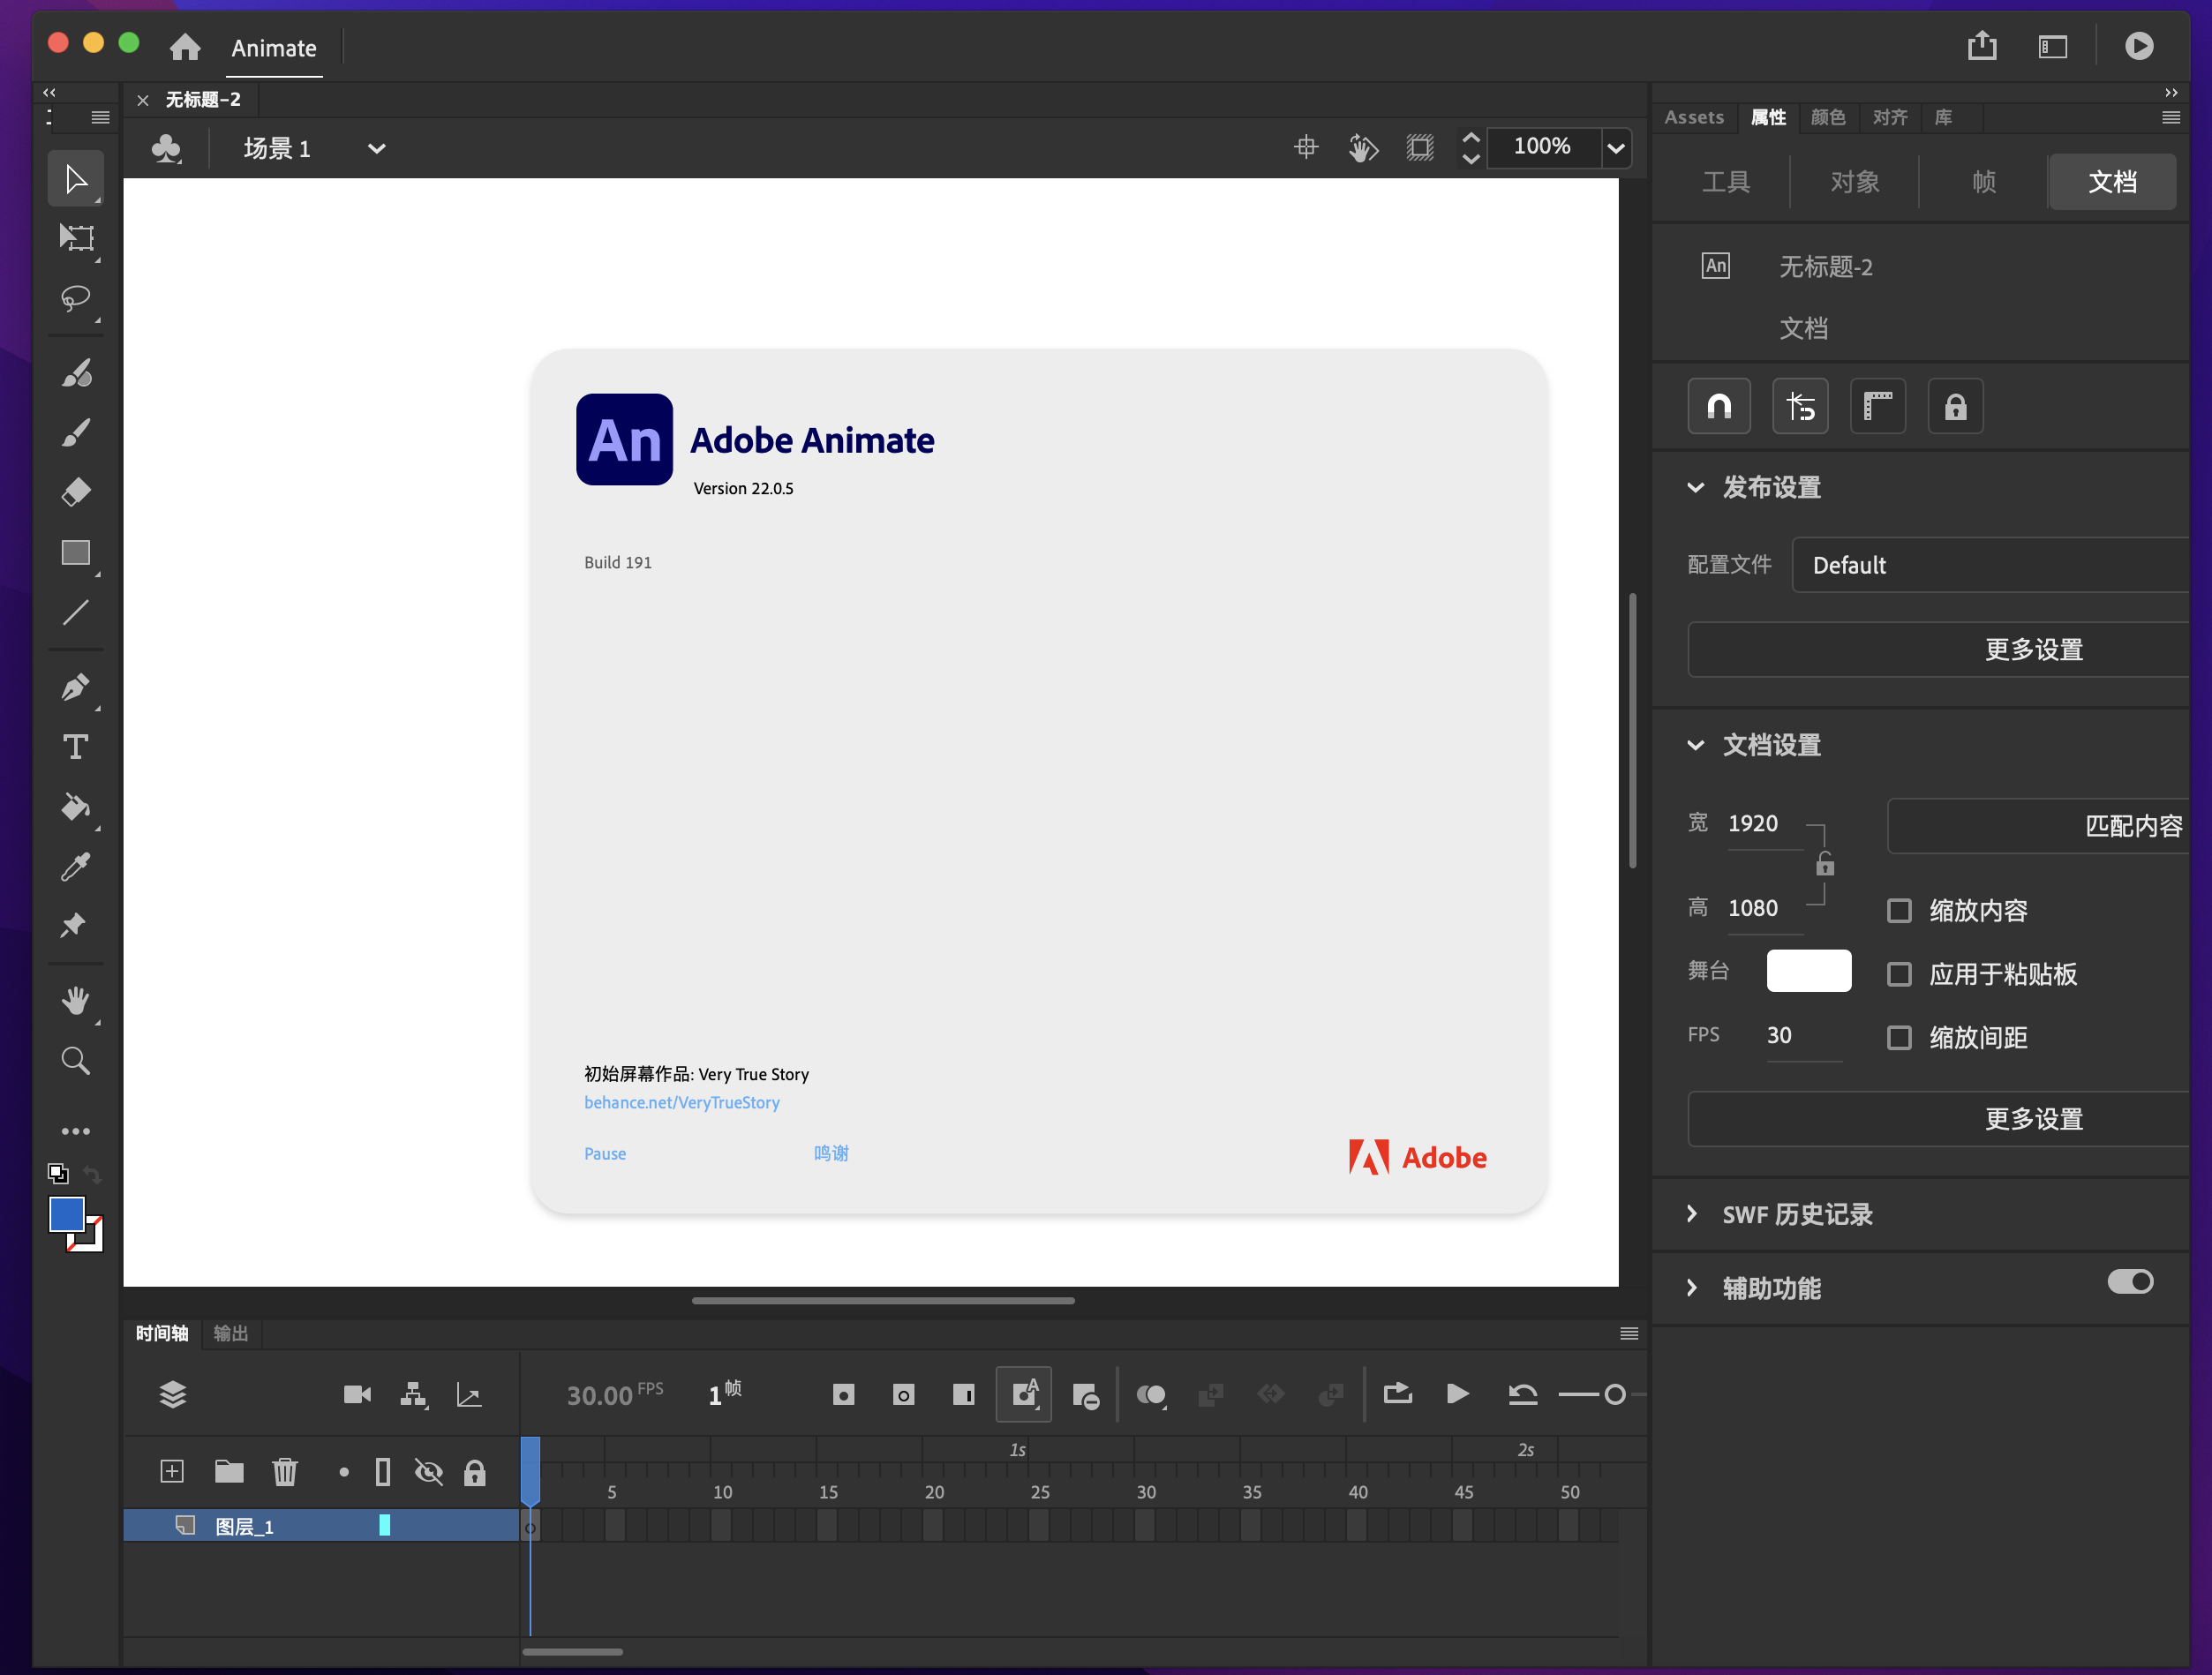Open the 100% zoom dropdown

point(1615,148)
